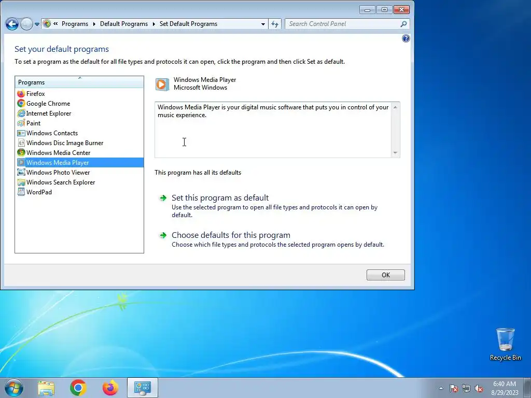Image resolution: width=531 pixels, height=398 pixels.
Task: Show hidden tray icons arrow
Action: (441, 388)
